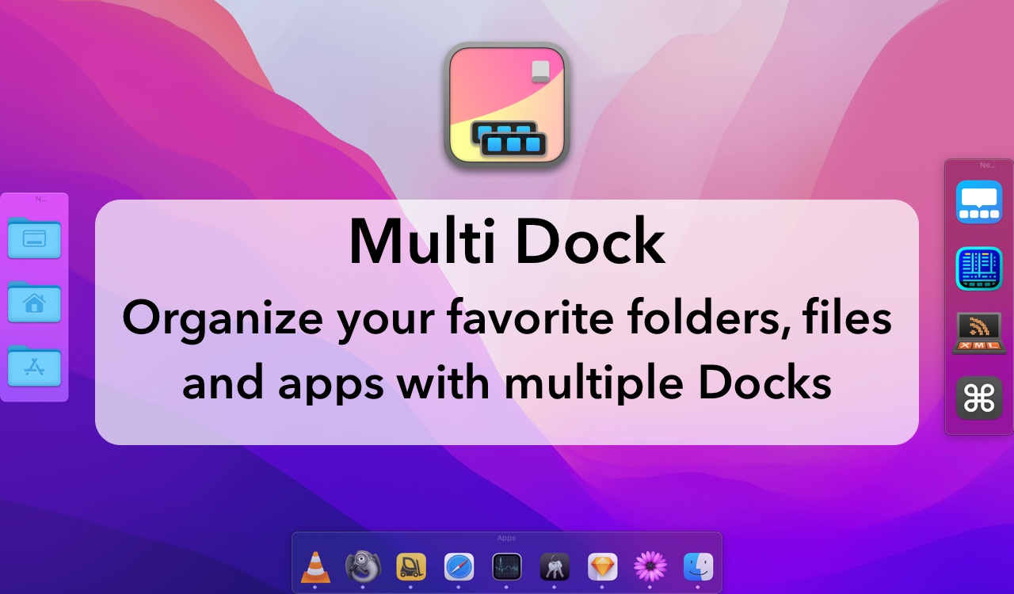This screenshot has height=594, width=1014.
Task: Click the large Multi Dock app icon
Action: [506, 105]
